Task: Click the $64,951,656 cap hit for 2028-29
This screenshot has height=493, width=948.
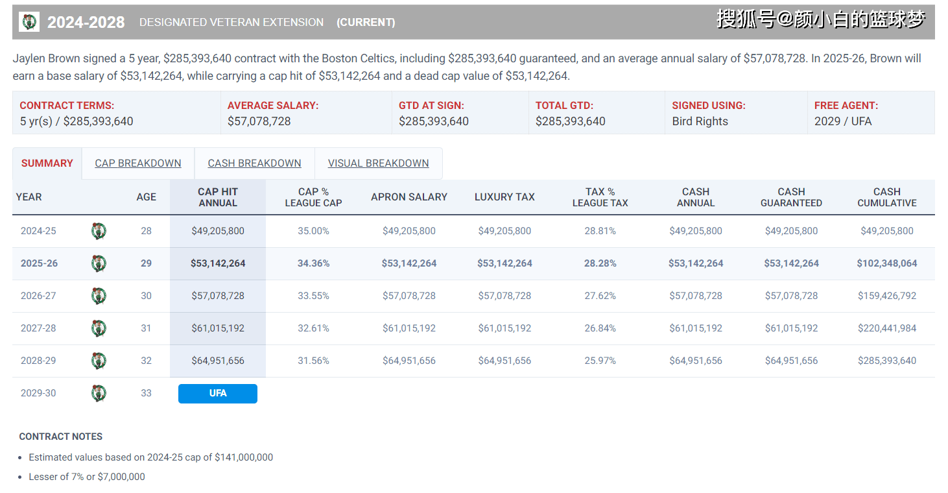Action: (218, 361)
